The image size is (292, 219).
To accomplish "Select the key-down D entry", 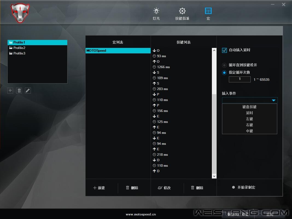I will [x=156, y=160].
